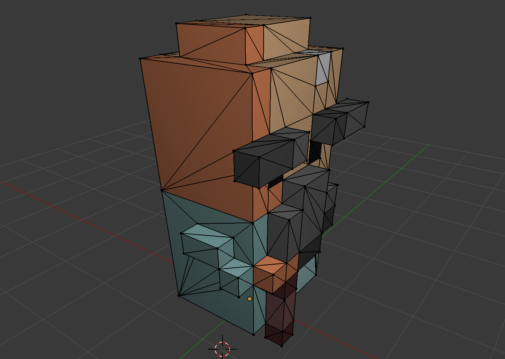Select the orange object origin dot

(x=250, y=299)
